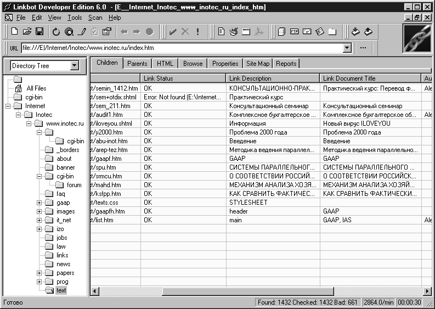The height and width of the screenshot is (309, 435).
Task: Click the download tray arrow icon
Action: [x=355, y=32]
